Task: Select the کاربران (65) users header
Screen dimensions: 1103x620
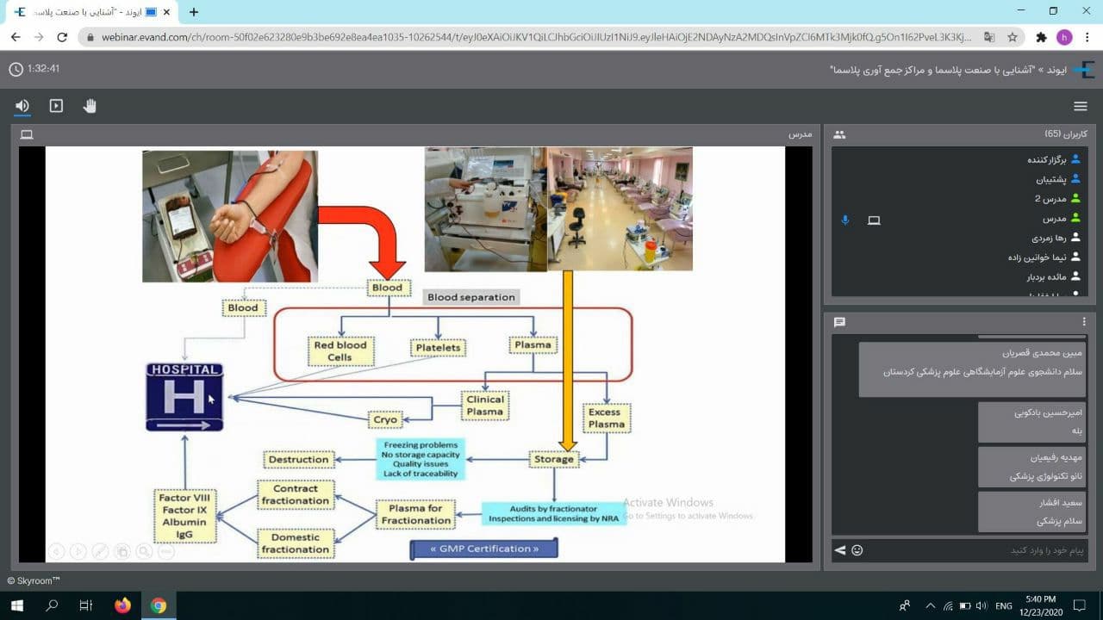Action: pyautogui.click(x=1066, y=134)
